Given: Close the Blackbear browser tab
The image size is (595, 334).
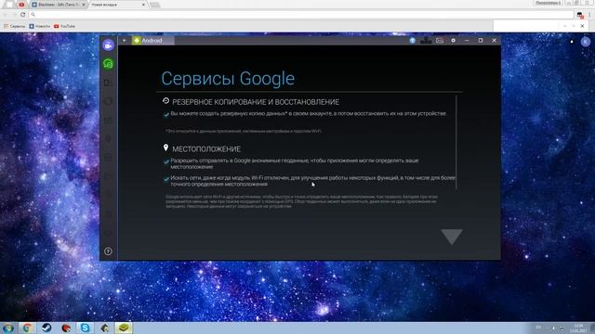Looking at the screenshot, I should (84, 5).
